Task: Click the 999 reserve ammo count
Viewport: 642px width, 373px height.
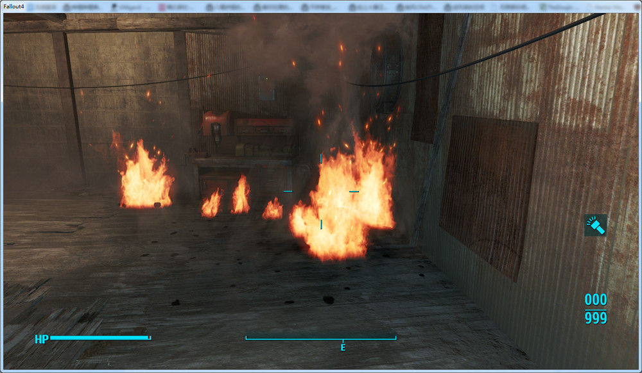Action: (595, 318)
